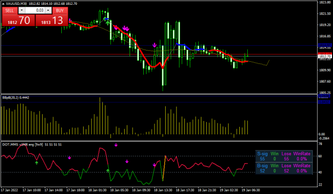Click the red SELL button
This screenshot has height=194, width=333.
(10, 11)
